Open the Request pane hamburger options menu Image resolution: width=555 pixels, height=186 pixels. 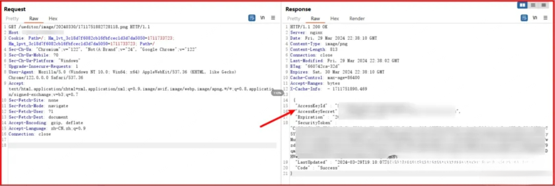[273, 18]
